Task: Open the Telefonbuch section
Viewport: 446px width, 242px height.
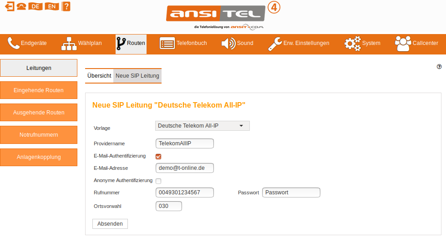Action: (183, 44)
